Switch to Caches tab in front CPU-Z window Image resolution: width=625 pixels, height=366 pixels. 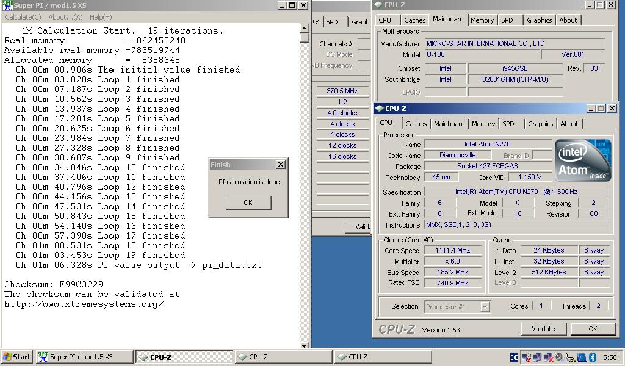pos(416,124)
